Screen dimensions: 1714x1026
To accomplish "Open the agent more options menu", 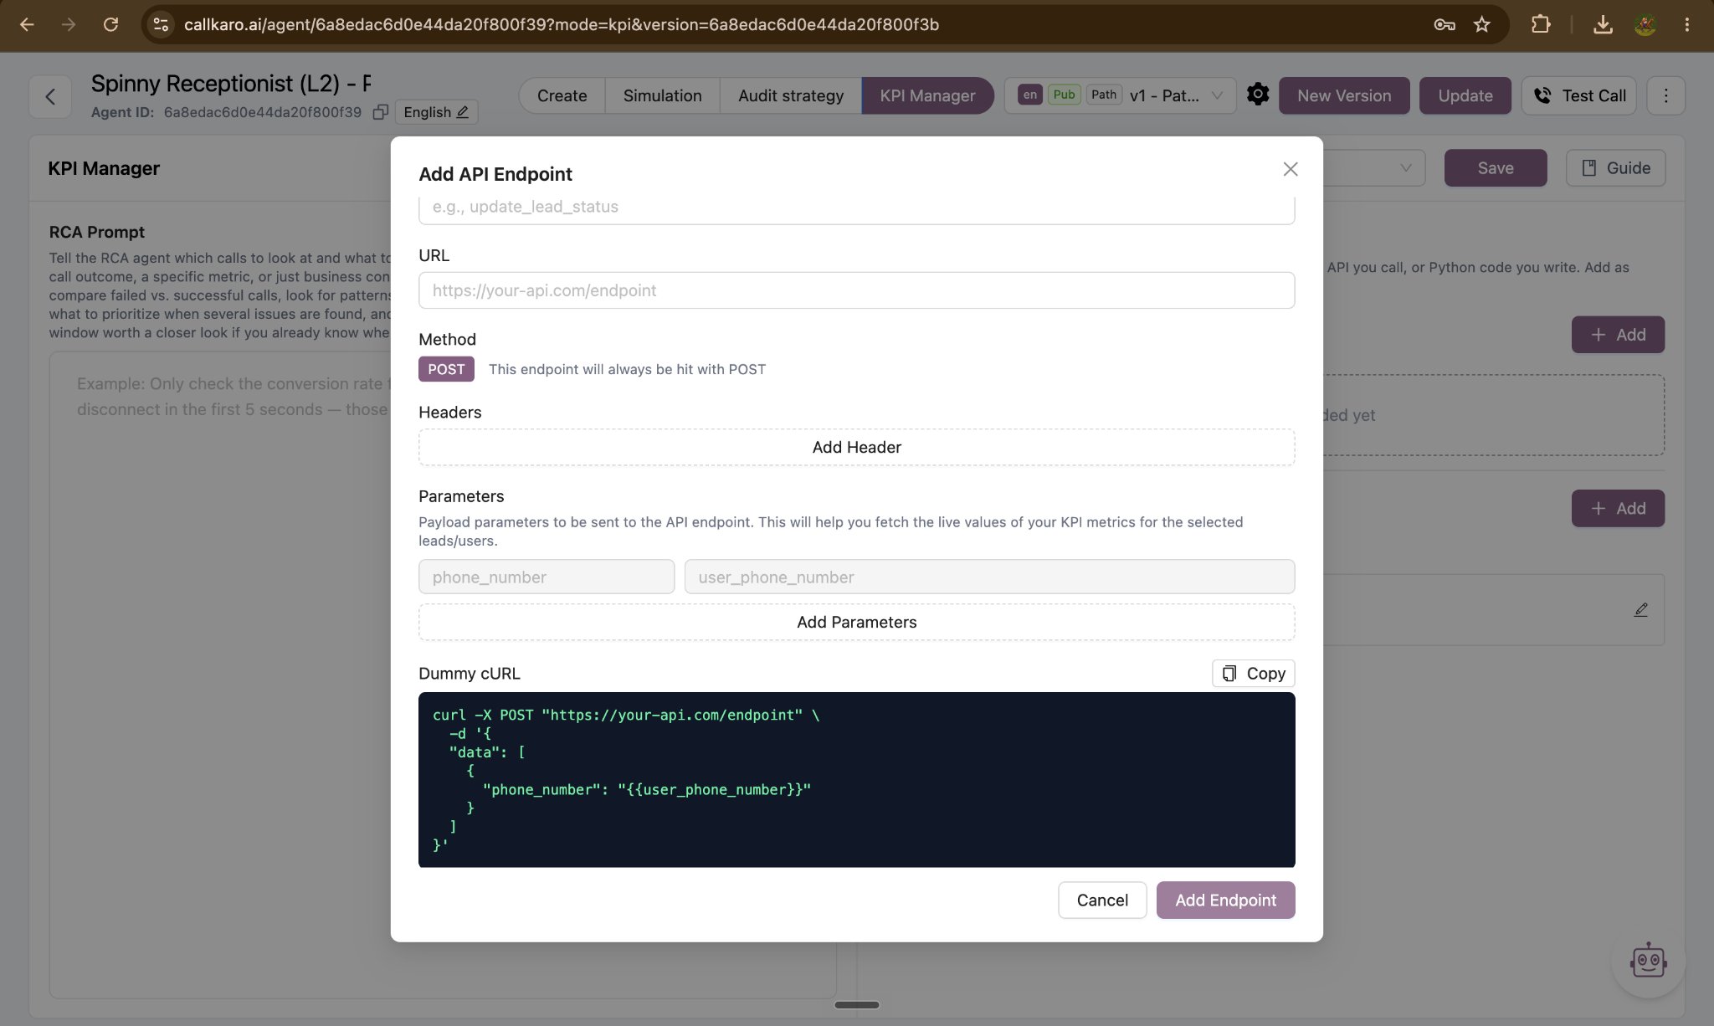I will [1665, 95].
